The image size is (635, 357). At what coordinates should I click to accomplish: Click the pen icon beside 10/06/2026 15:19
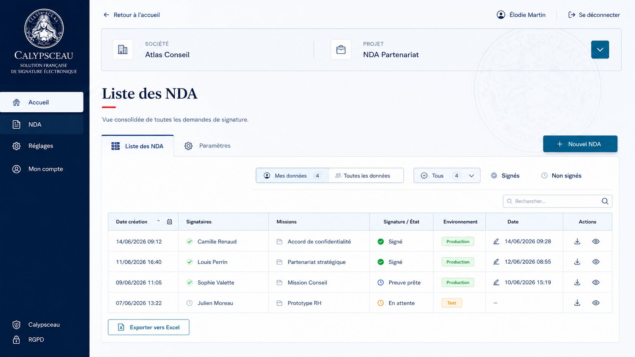coord(496,283)
